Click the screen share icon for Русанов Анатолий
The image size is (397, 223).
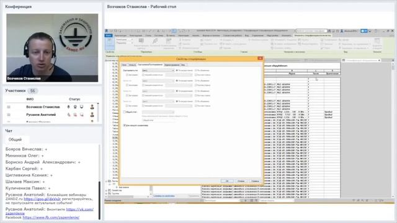(81, 115)
